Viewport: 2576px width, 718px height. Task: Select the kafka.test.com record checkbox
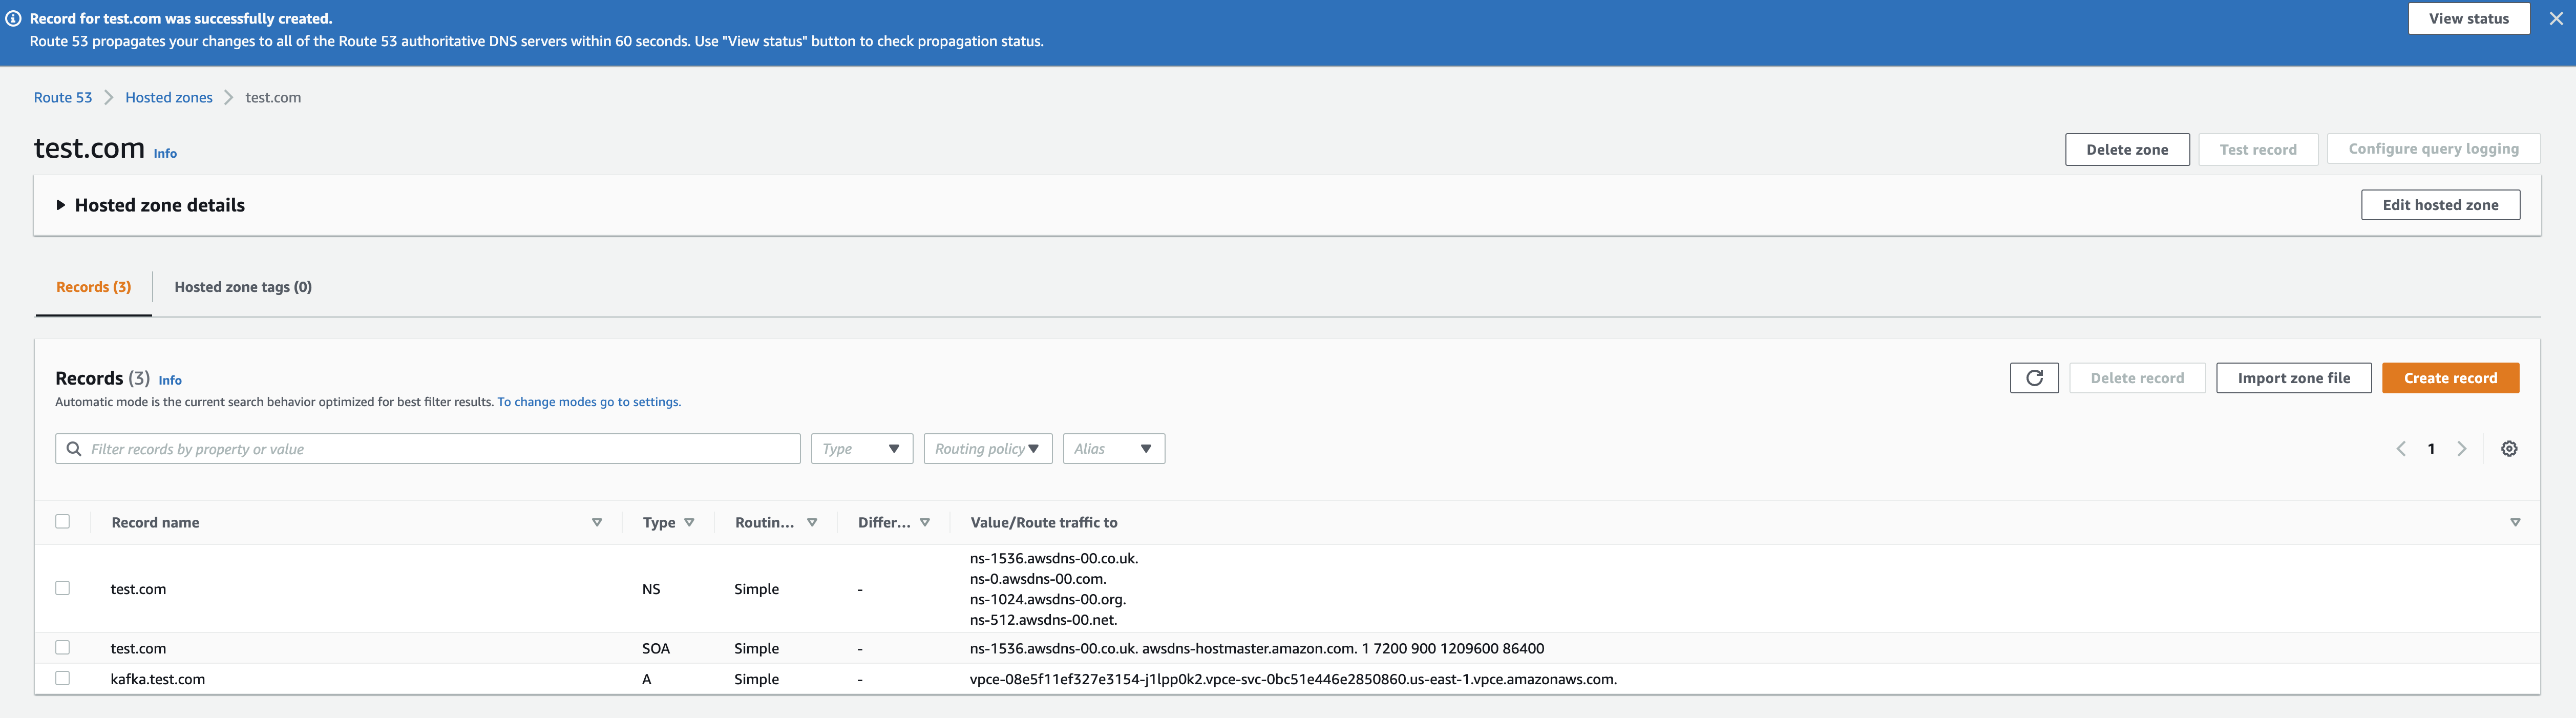pos(63,678)
